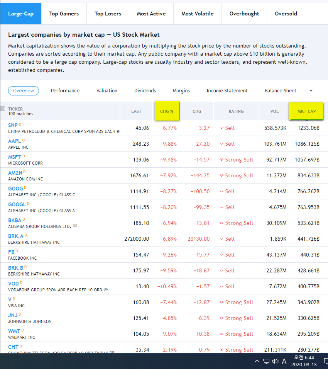Click the last price 272000.00

pyautogui.click(x=137, y=239)
